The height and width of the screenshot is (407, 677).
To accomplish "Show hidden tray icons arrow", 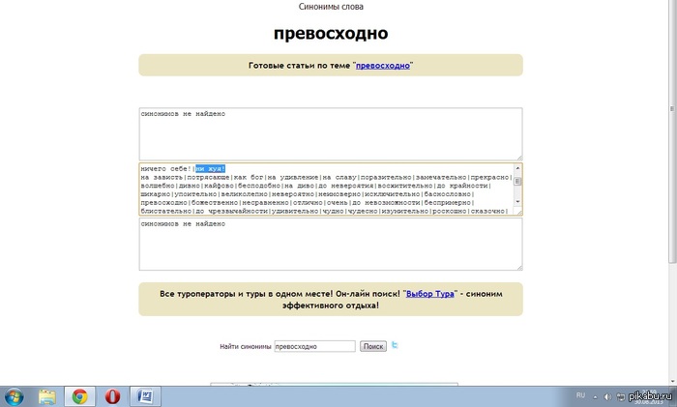I will coord(596,396).
